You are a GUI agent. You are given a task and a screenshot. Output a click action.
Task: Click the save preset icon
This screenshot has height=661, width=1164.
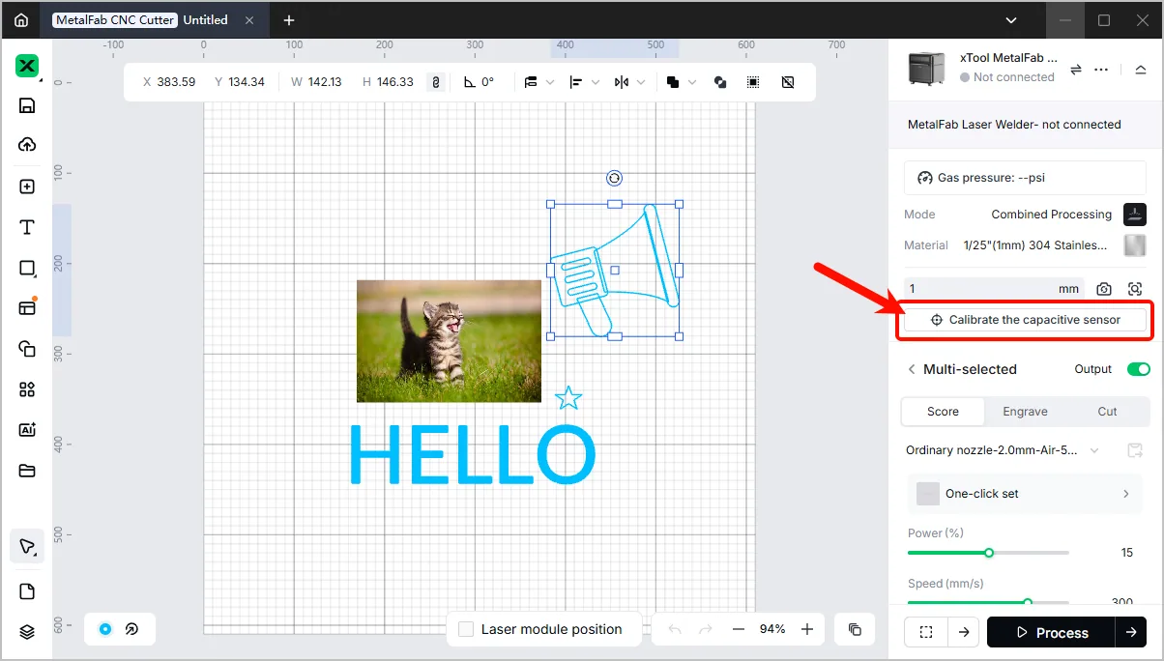tap(1135, 450)
